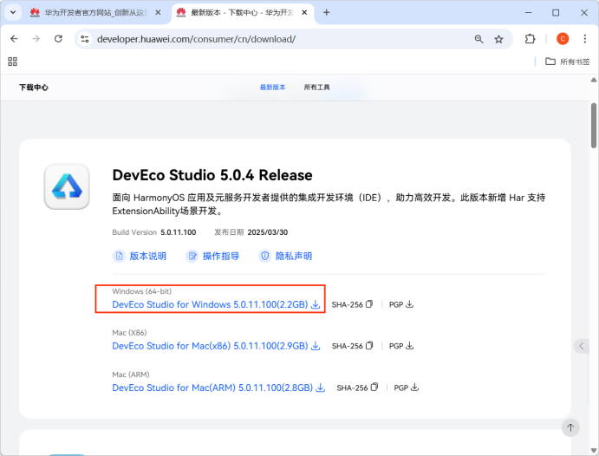Select the Build Version 5.0.11.100 text
This screenshot has width=599, height=456.
154,232
